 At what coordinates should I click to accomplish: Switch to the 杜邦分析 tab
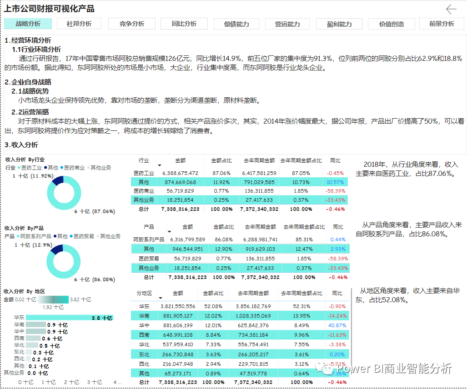tap(79, 24)
